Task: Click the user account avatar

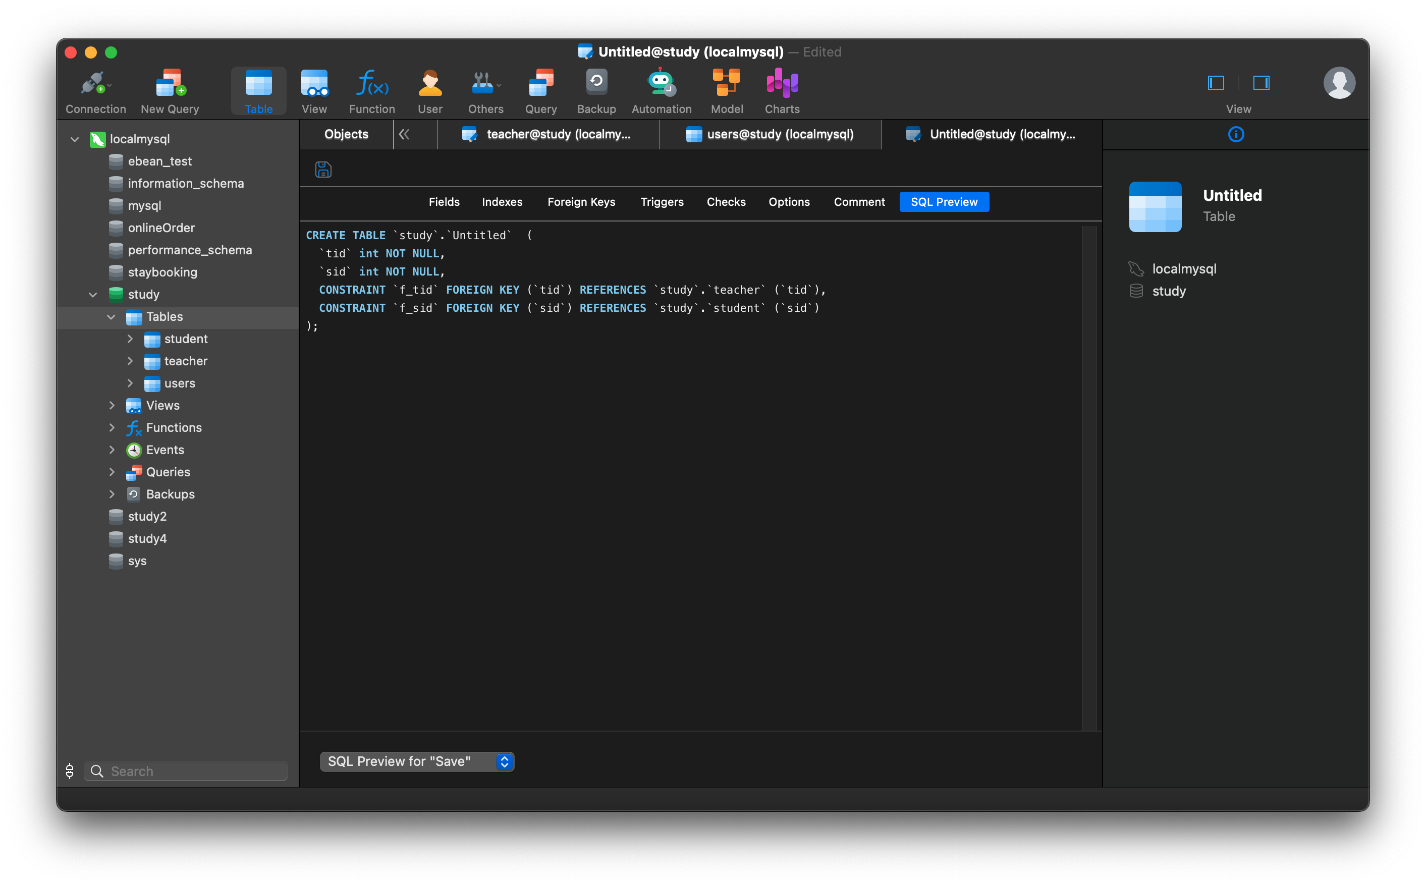Action: tap(1339, 83)
